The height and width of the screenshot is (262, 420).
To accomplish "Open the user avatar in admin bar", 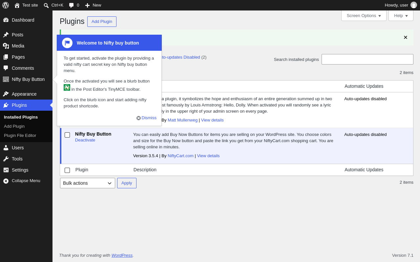I will 414,5.
